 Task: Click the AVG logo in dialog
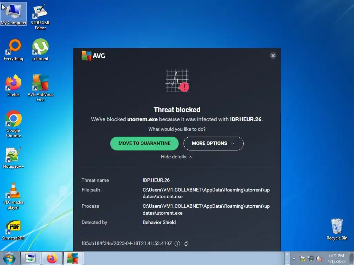tap(93, 56)
